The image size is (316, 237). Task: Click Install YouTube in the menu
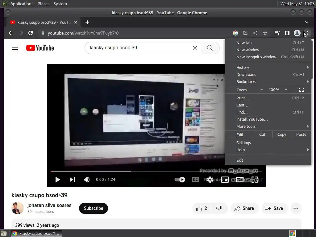click(268, 119)
